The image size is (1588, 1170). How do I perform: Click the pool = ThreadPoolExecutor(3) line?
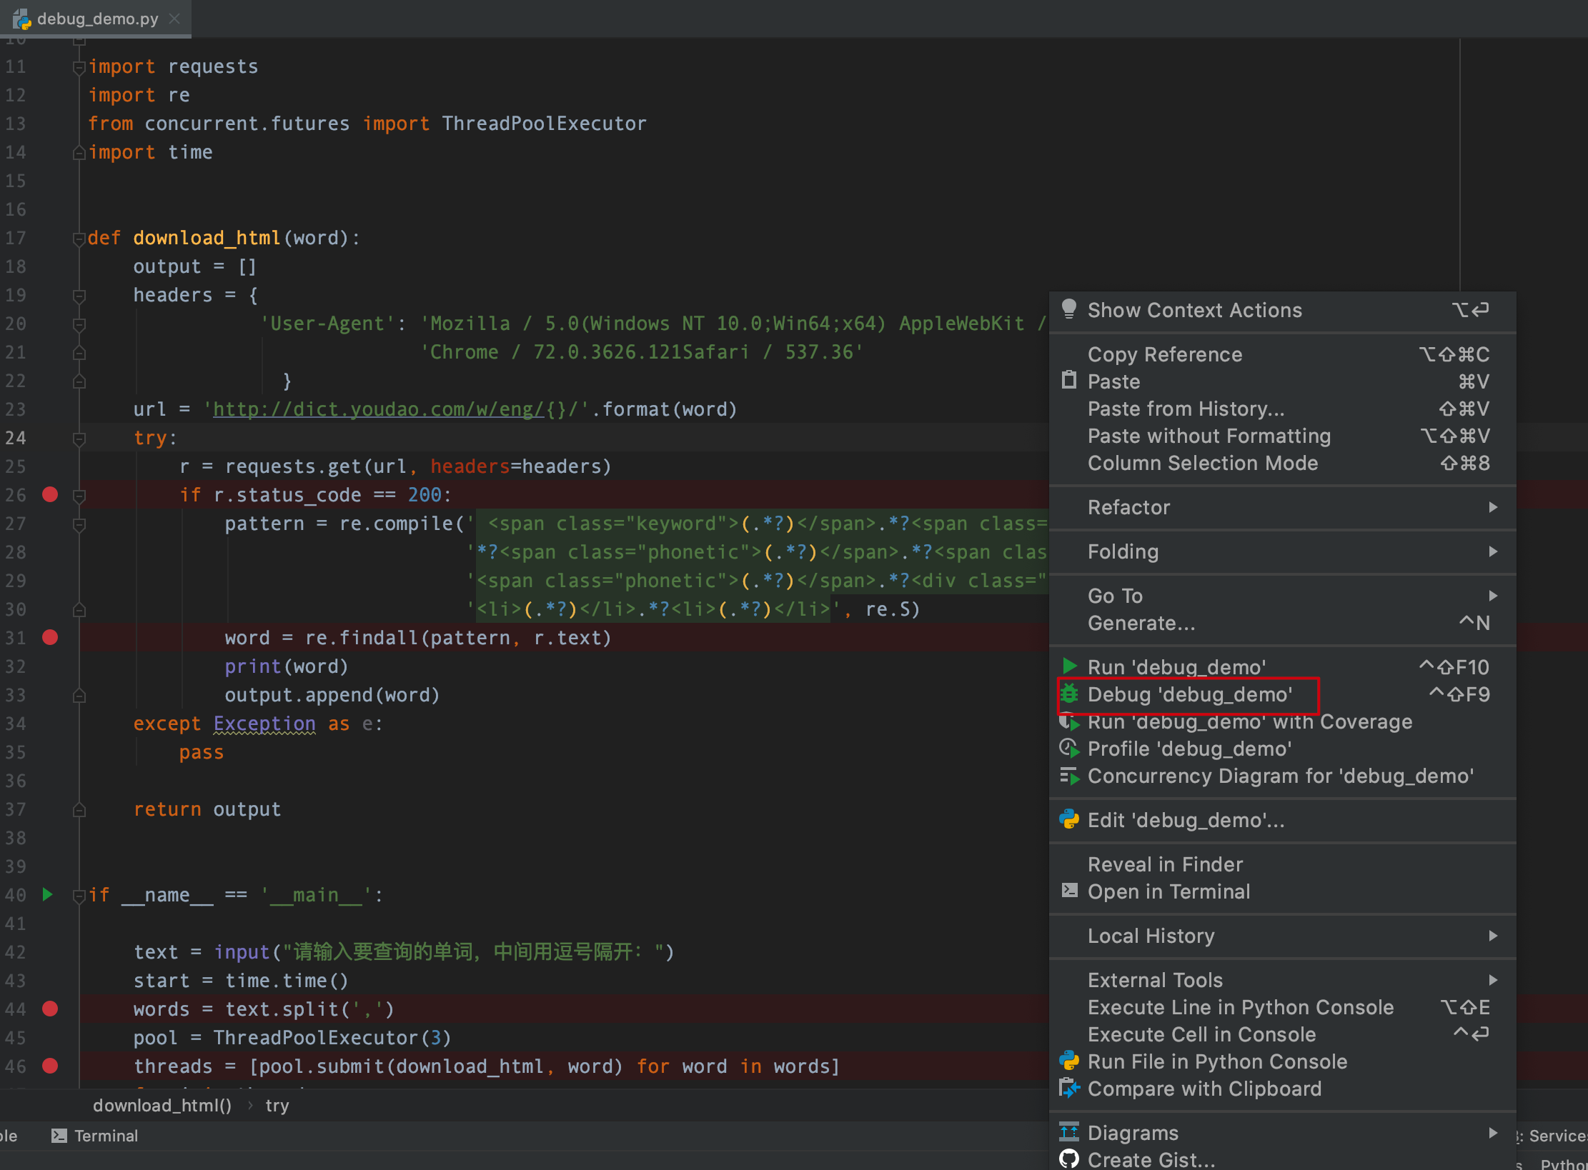[x=292, y=1038]
